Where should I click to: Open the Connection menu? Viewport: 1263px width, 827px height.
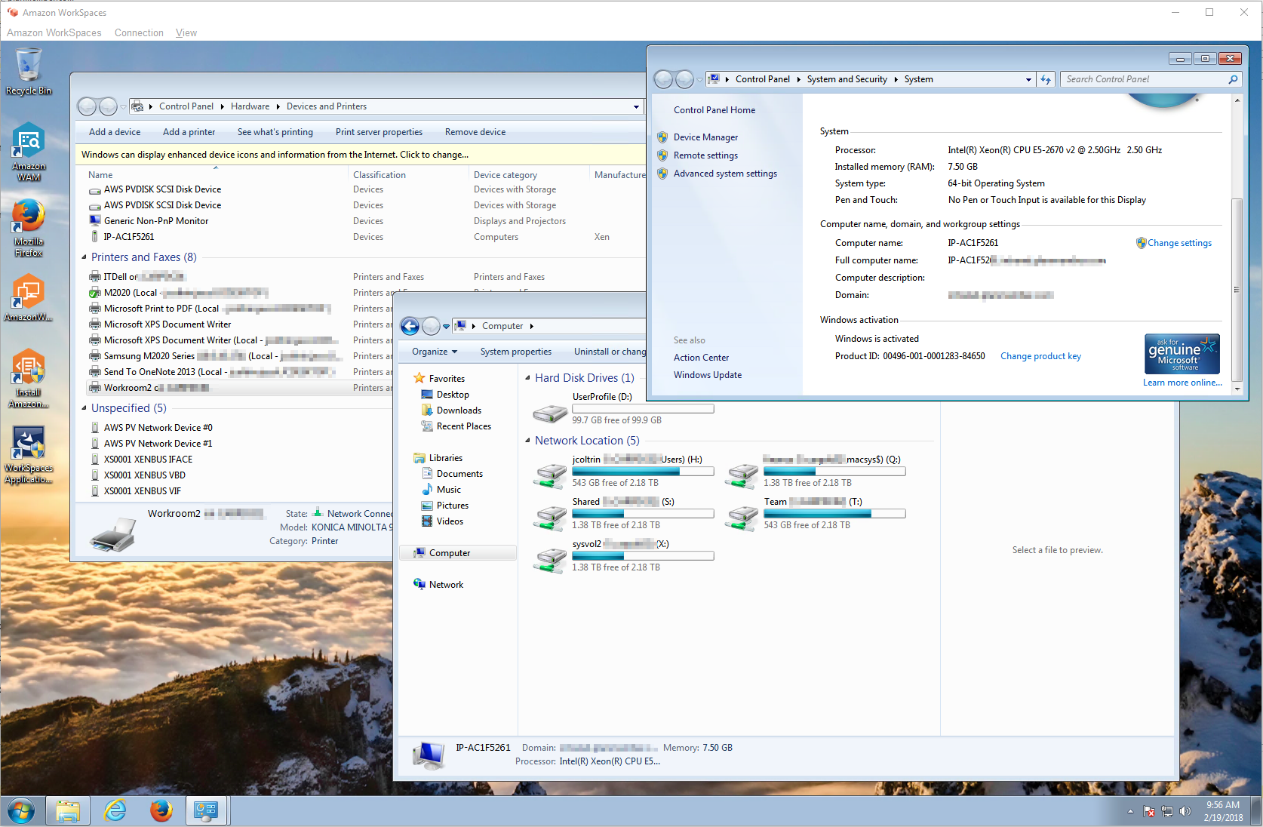coord(139,32)
